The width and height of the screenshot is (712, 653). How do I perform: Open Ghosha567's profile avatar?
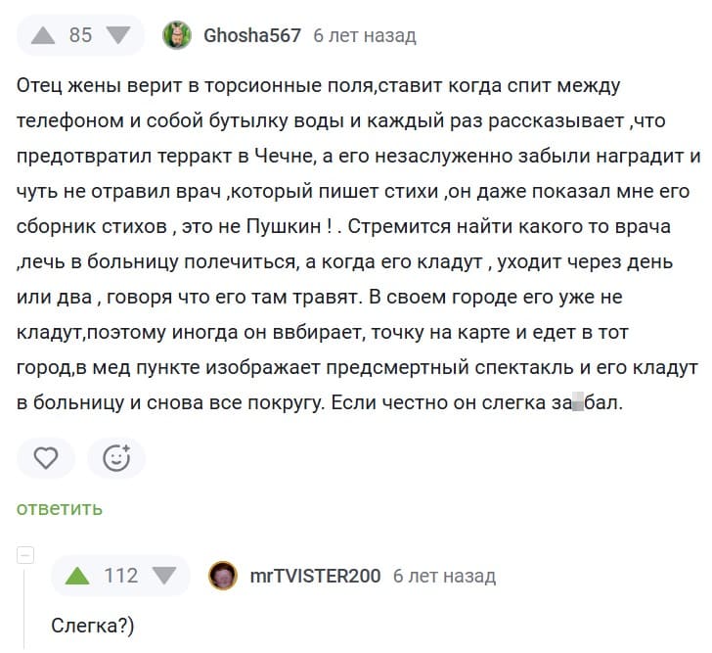(177, 36)
